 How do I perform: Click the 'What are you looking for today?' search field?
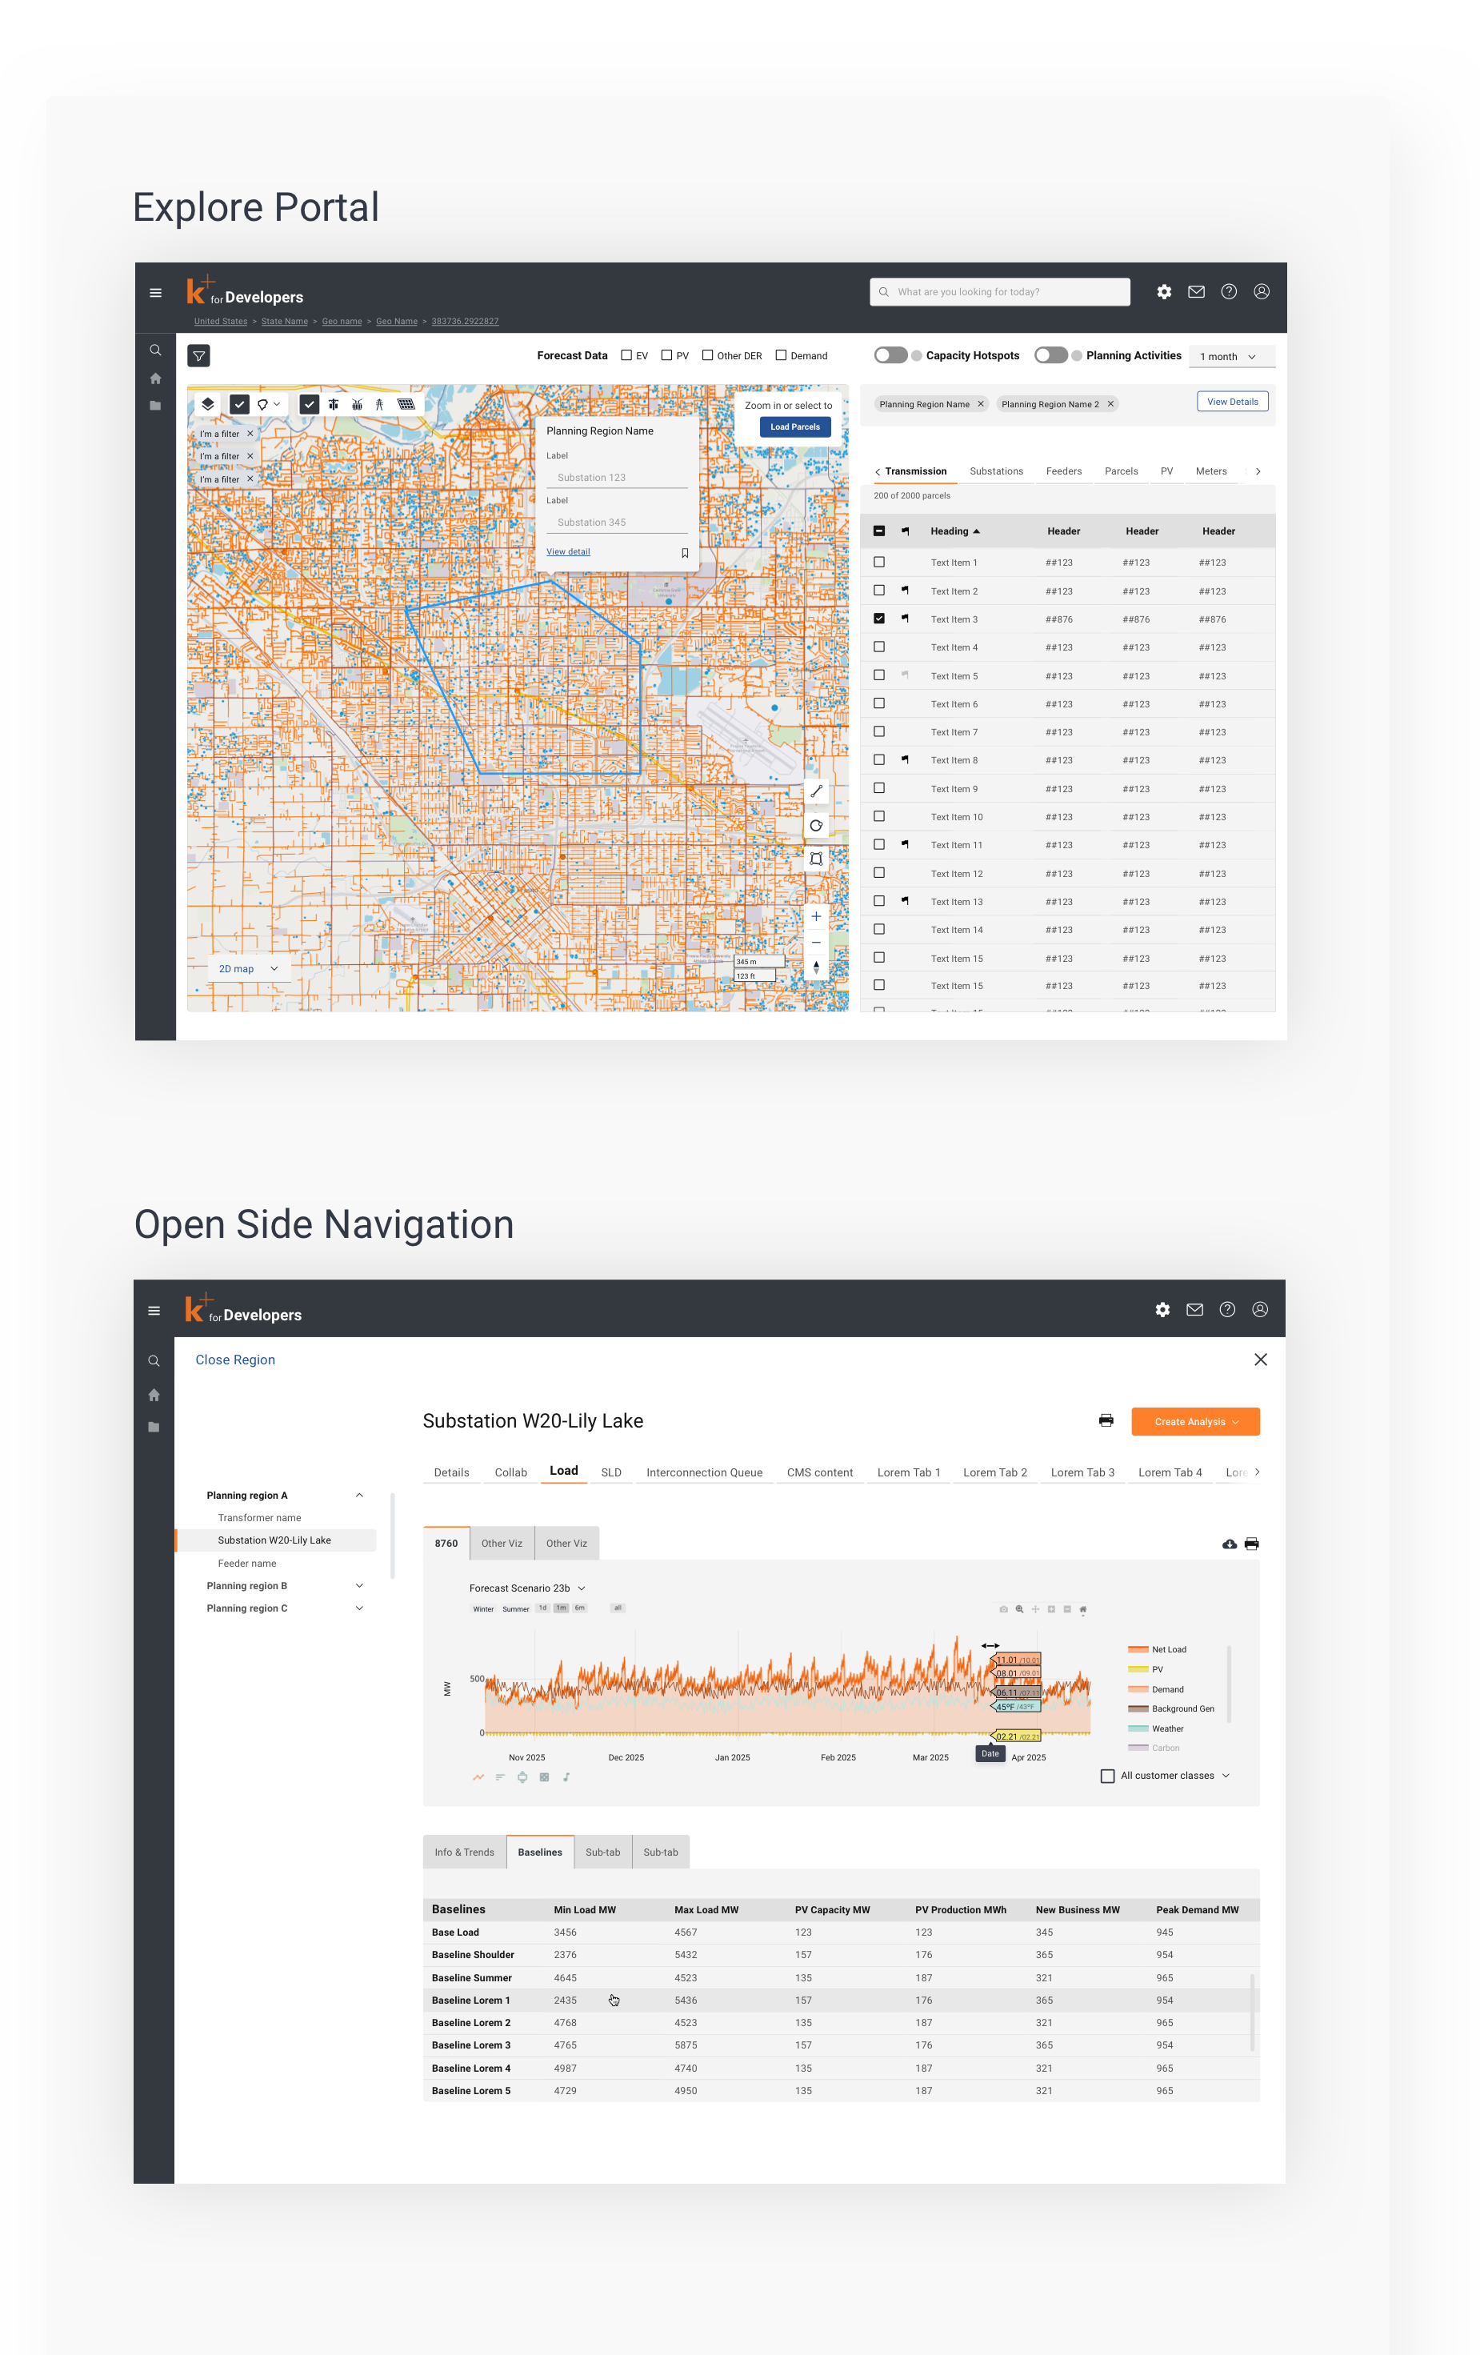point(999,291)
